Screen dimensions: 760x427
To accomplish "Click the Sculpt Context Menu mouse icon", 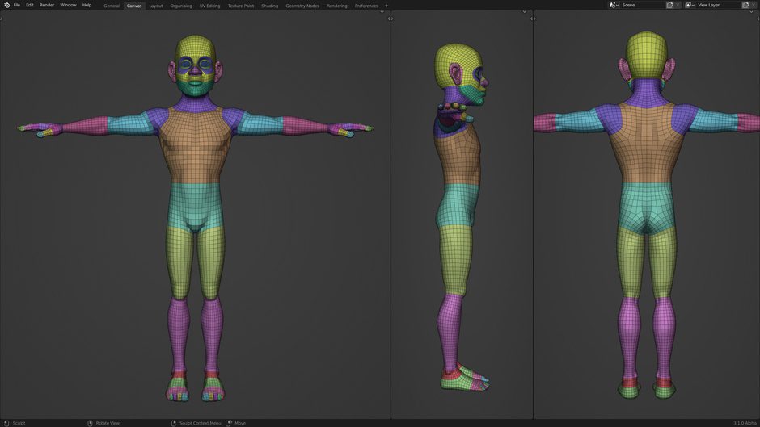I will click(174, 423).
